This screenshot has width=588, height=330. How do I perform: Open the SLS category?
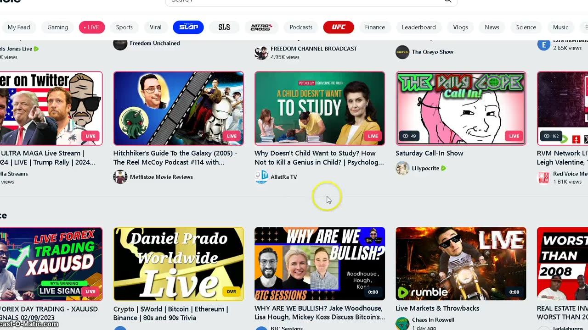pyautogui.click(x=224, y=27)
